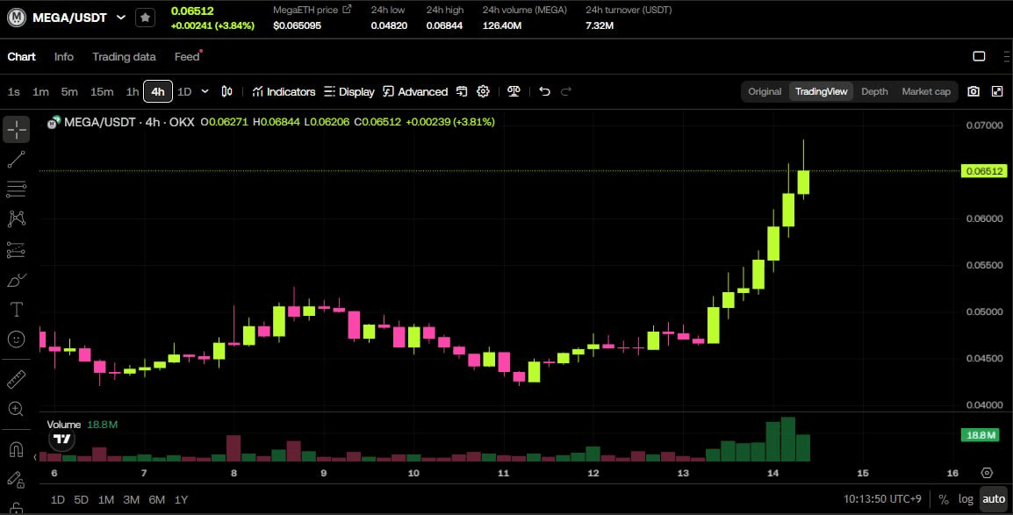Open timezone setting 10:13:50 UTC+9
The image size is (1013, 515).
pyautogui.click(x=882, y=499)
